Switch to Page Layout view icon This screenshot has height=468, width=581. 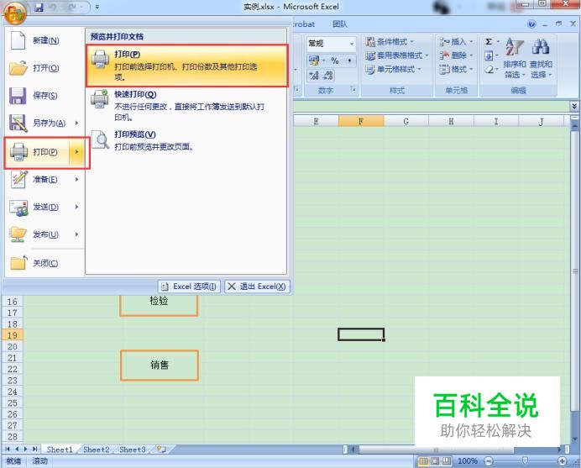[435, 461]
